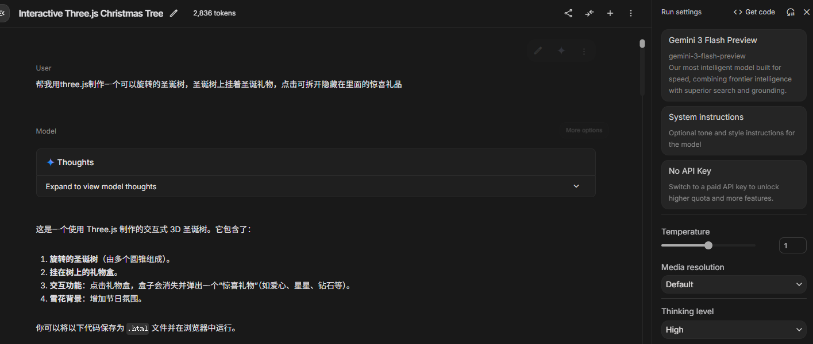Click the compare mode arrows icon
The height and width of the screenshot is (344, 813).
589,13
